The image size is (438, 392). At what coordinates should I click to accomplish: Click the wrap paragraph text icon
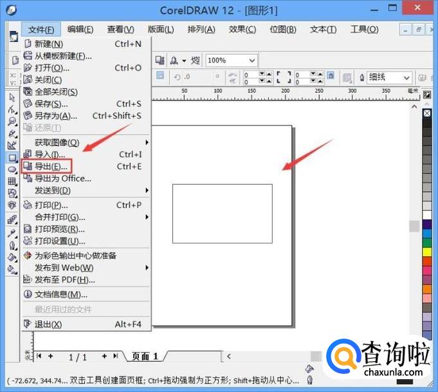point(347,78)
